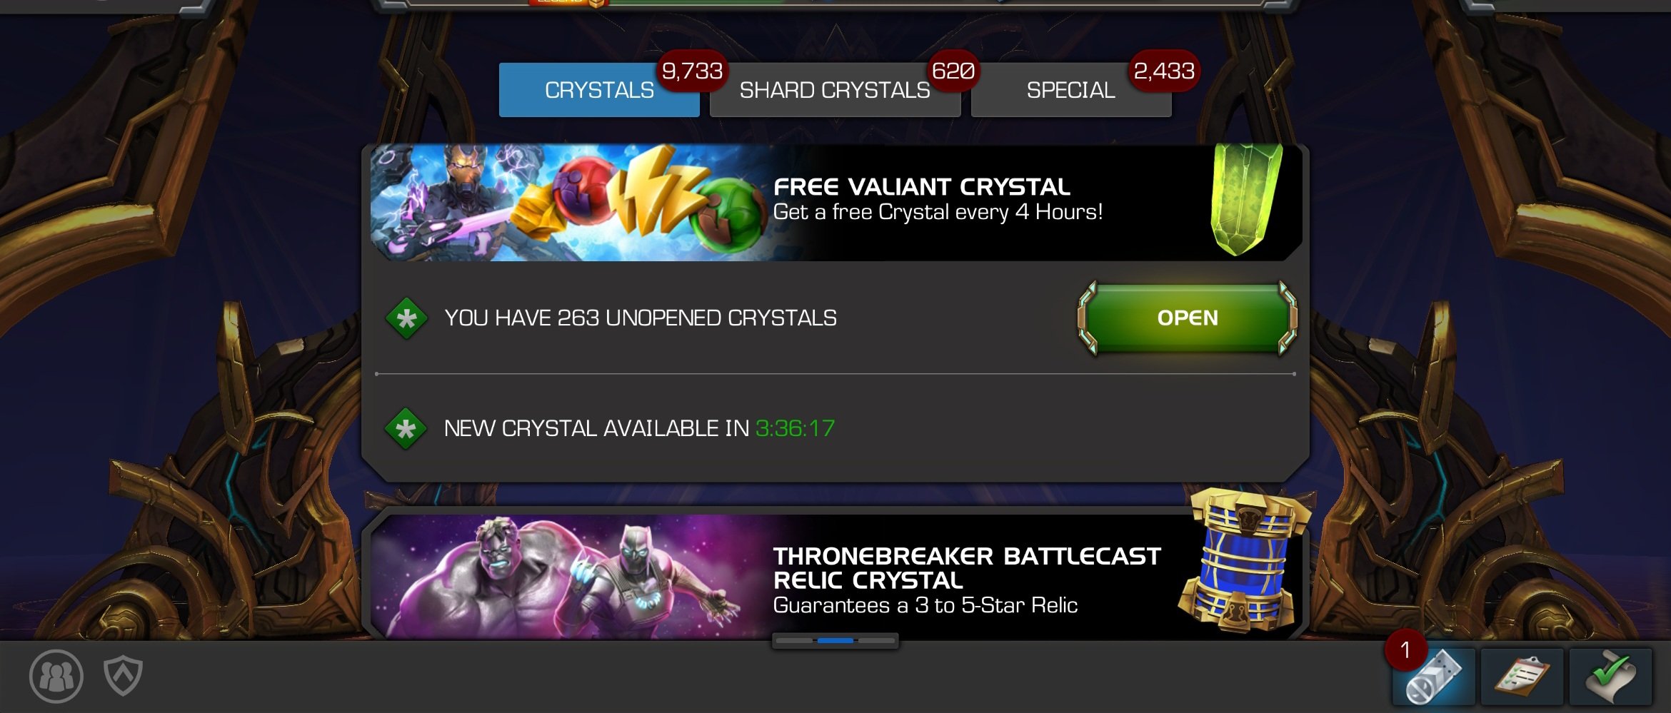Switch to the Special tab

pyautogui.click(x=1070, y=90)
